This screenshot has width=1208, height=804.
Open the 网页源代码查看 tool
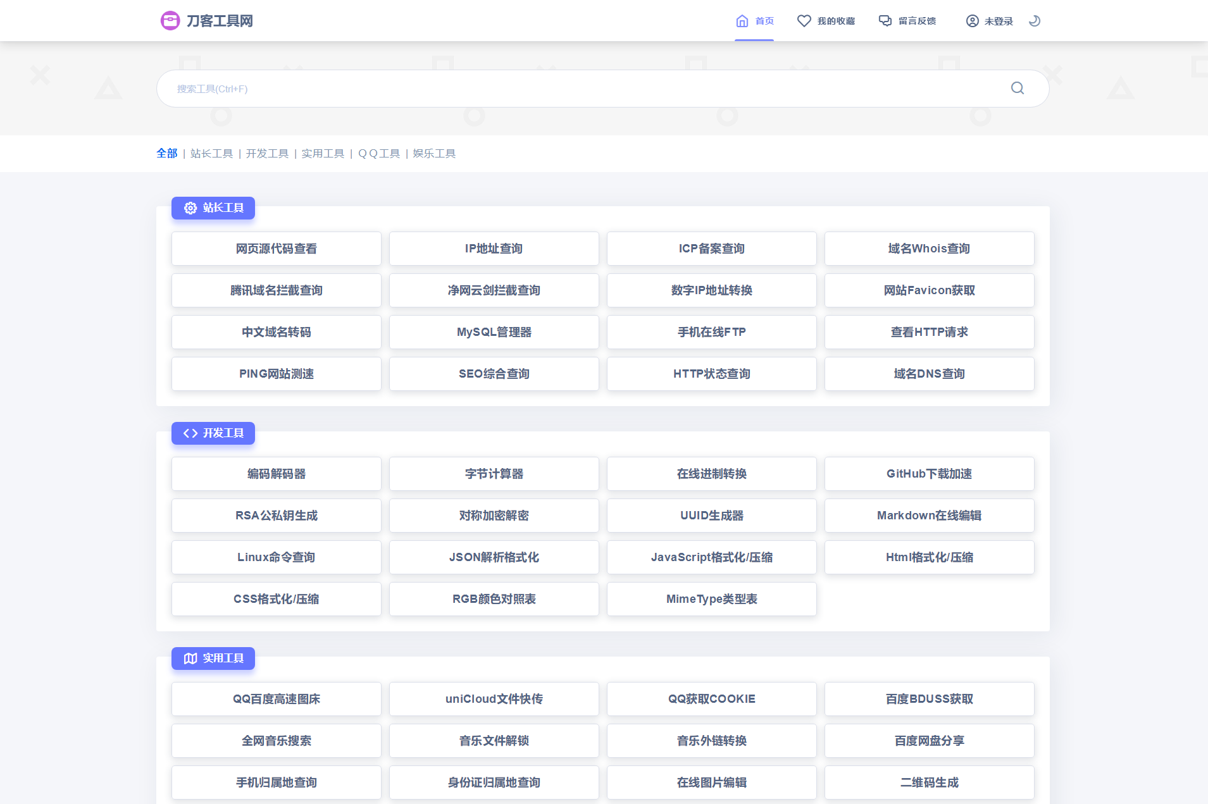point(277,249)
